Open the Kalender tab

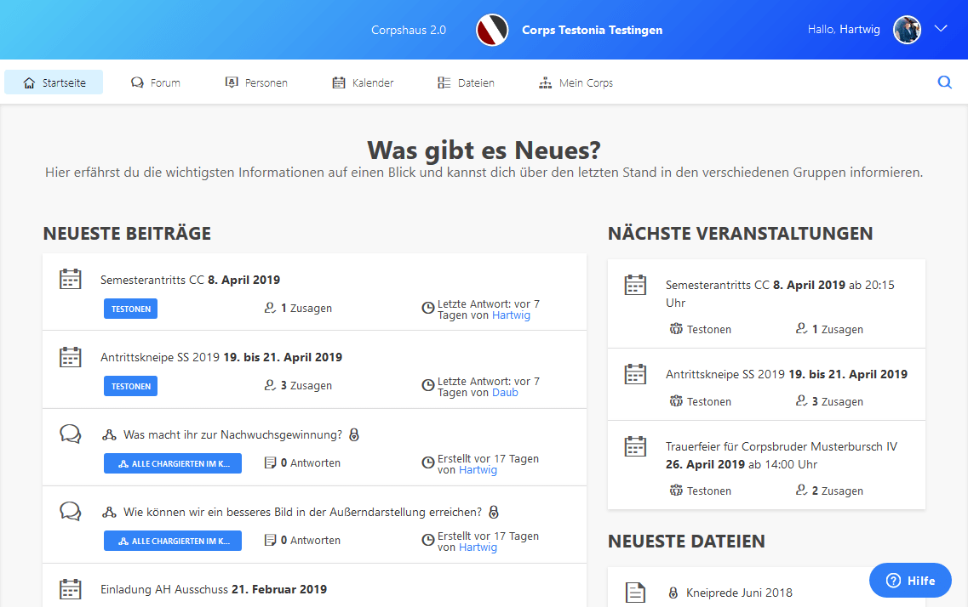pyautogui.click(x=363, y=82)
